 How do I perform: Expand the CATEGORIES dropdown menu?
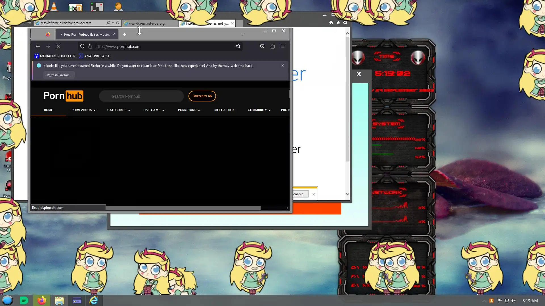click(x=119, y=110)
